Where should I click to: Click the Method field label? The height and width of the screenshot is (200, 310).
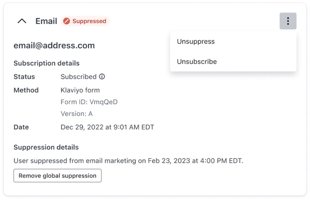point(26,90)
